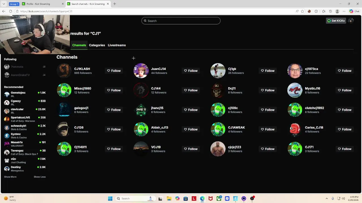Screen dimensions: 362x203
Task: Toggle notifications for AaronDrakeTV
Action: click(44, 75)
